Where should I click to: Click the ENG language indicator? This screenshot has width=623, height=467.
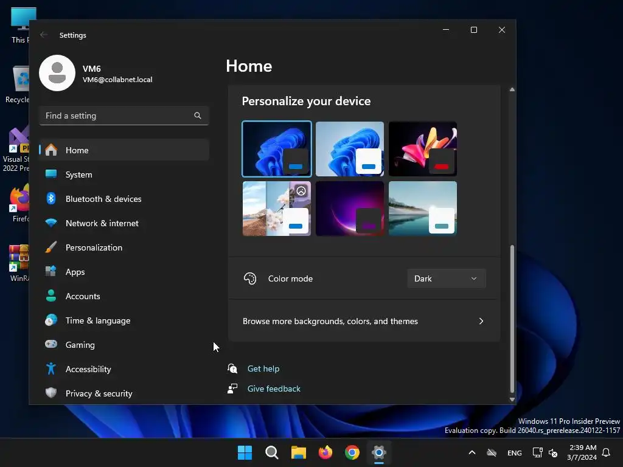click(x=515, y=452)
